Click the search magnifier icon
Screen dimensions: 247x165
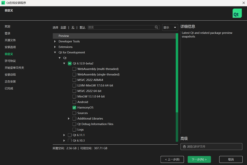pos(156,27)
